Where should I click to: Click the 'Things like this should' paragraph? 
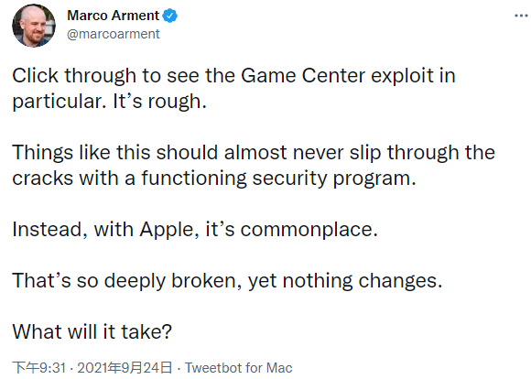pos(254,166)
